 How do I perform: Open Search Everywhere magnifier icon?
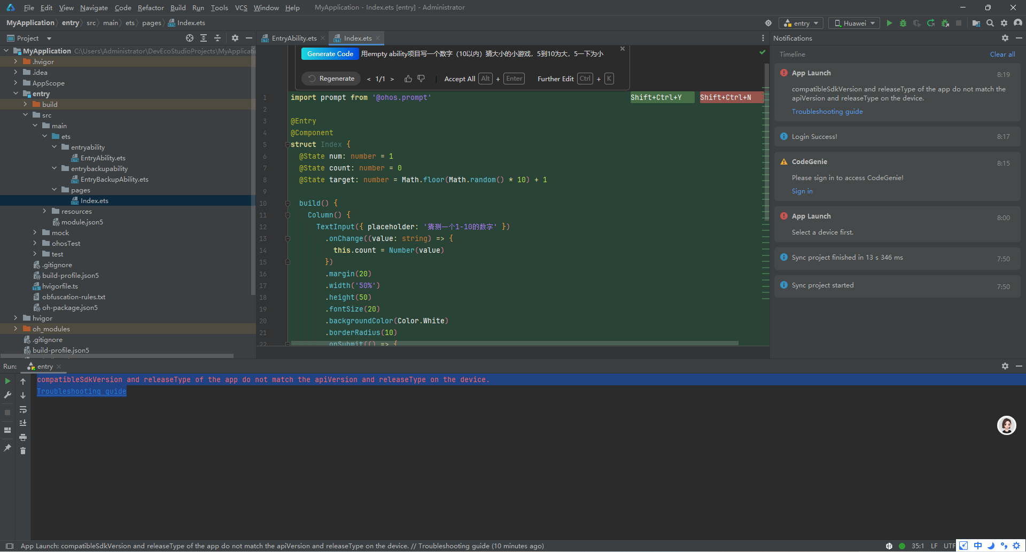[x=990, y=23]
